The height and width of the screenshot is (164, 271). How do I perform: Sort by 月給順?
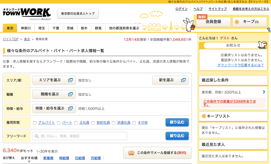(96, 158)
